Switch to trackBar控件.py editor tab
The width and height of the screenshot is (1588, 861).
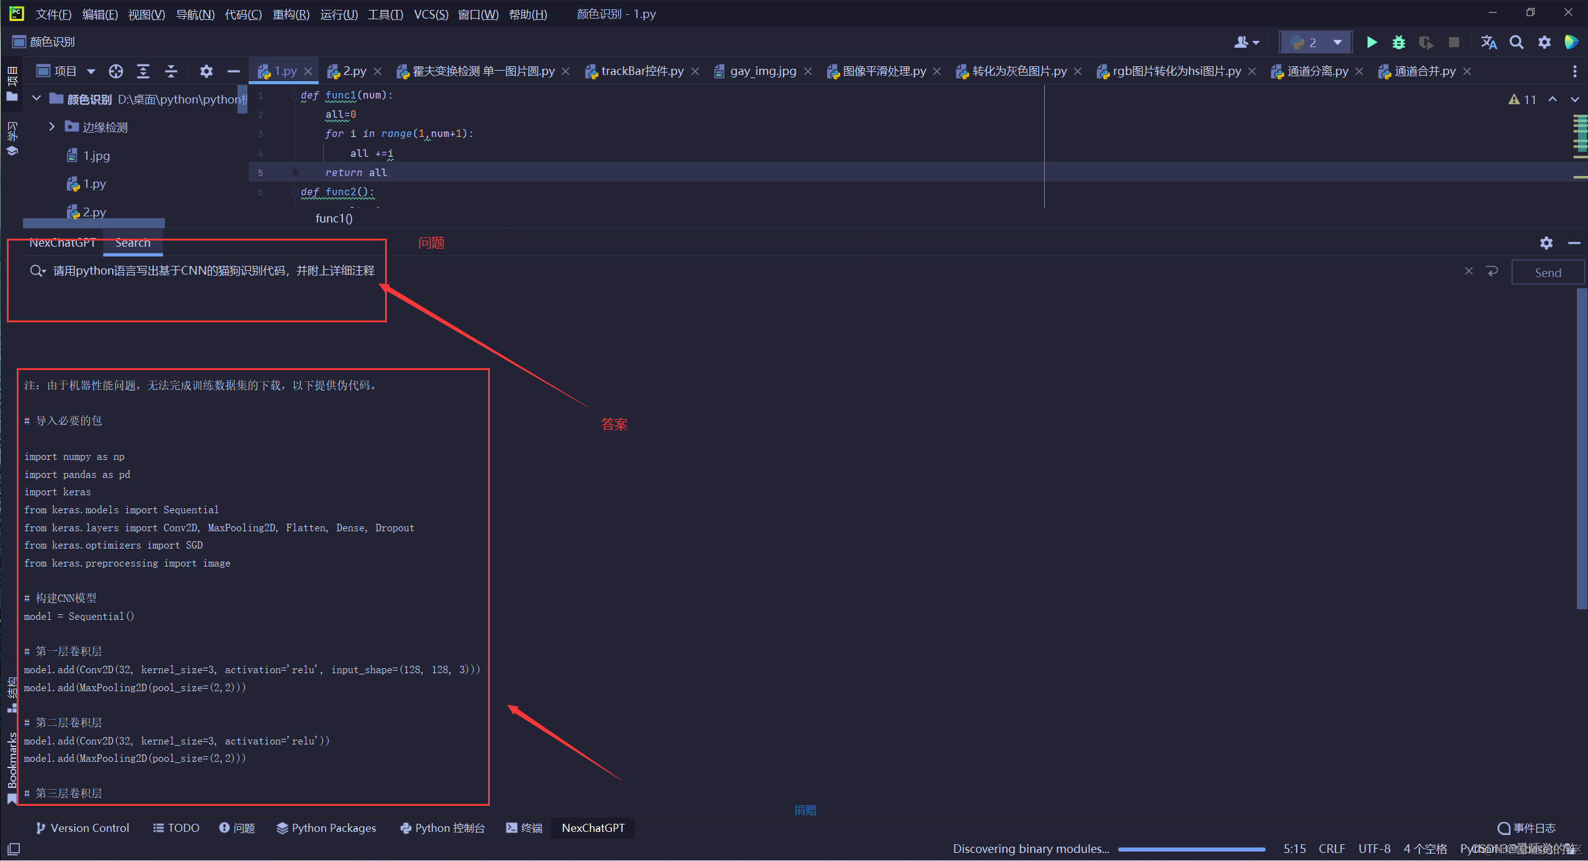pyautogui.click(x=641, y=71)
